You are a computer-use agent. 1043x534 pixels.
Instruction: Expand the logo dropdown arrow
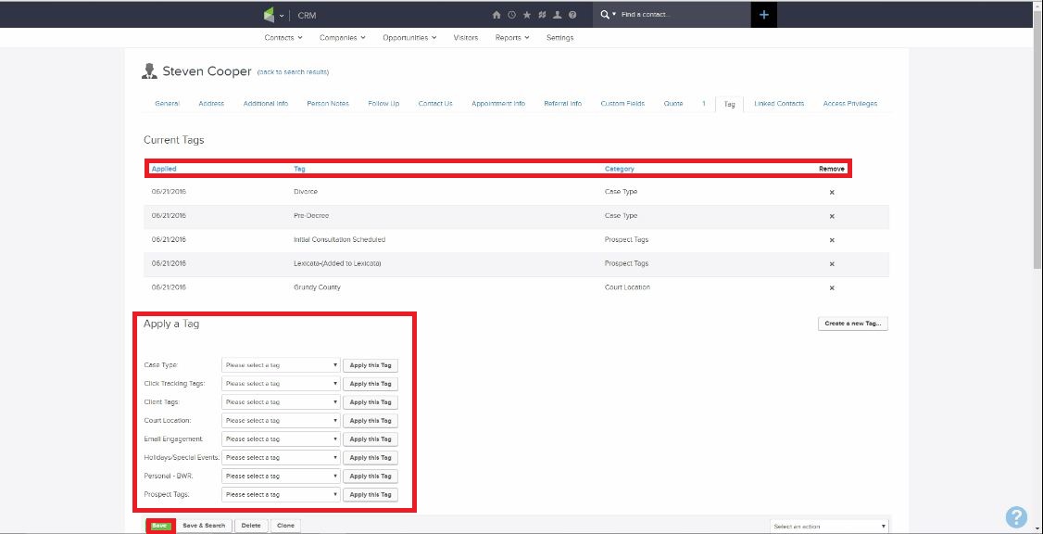(282, 16)
